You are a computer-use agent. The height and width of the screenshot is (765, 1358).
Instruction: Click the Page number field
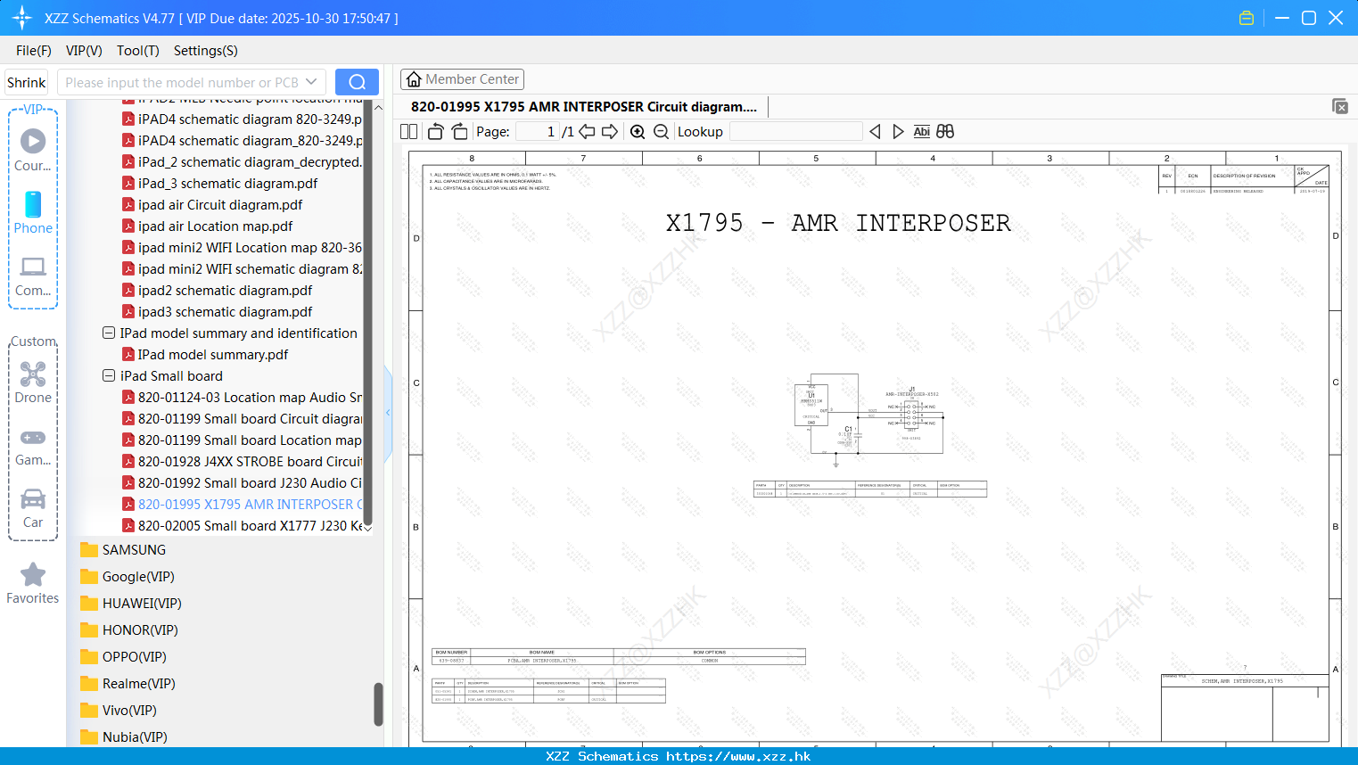point(538,131)
